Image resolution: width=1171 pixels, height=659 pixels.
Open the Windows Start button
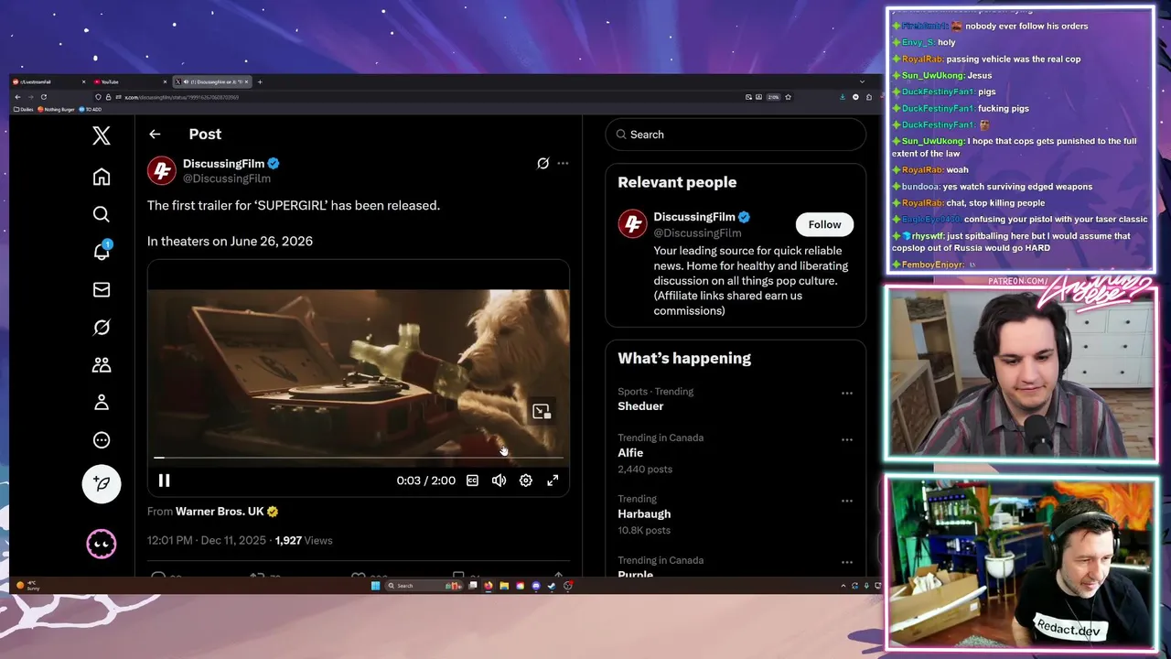pyautogui.click(x=375, y=586)
